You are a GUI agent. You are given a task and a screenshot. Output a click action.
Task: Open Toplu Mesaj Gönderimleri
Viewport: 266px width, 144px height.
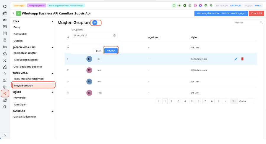point(28,79)
